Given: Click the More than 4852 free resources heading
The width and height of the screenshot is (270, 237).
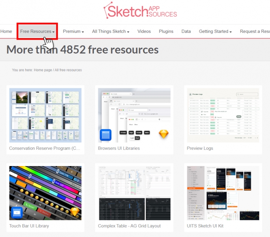Looking at the screenshot, I should [x=82, y=49].
